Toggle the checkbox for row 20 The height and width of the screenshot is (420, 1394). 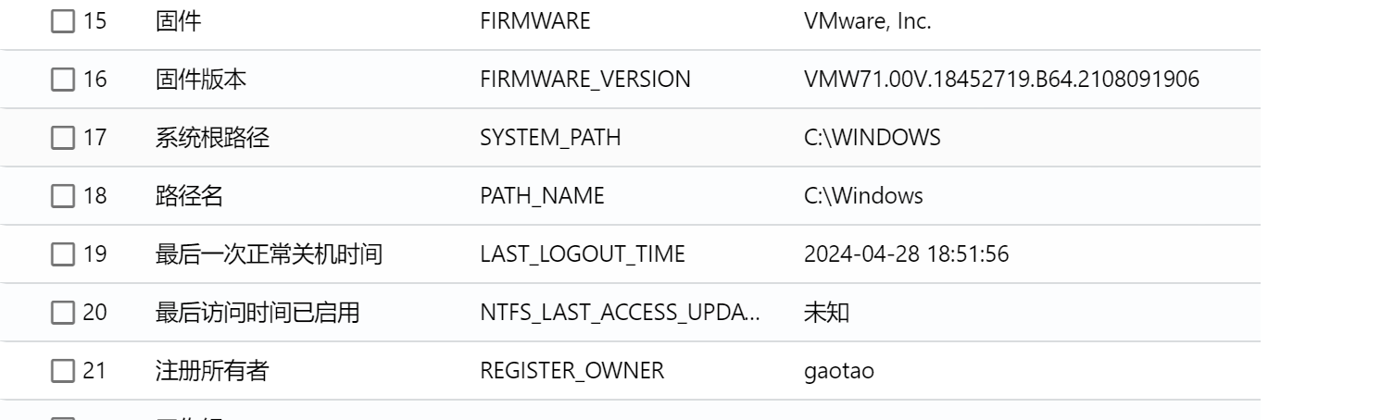[x=62, y=314]
